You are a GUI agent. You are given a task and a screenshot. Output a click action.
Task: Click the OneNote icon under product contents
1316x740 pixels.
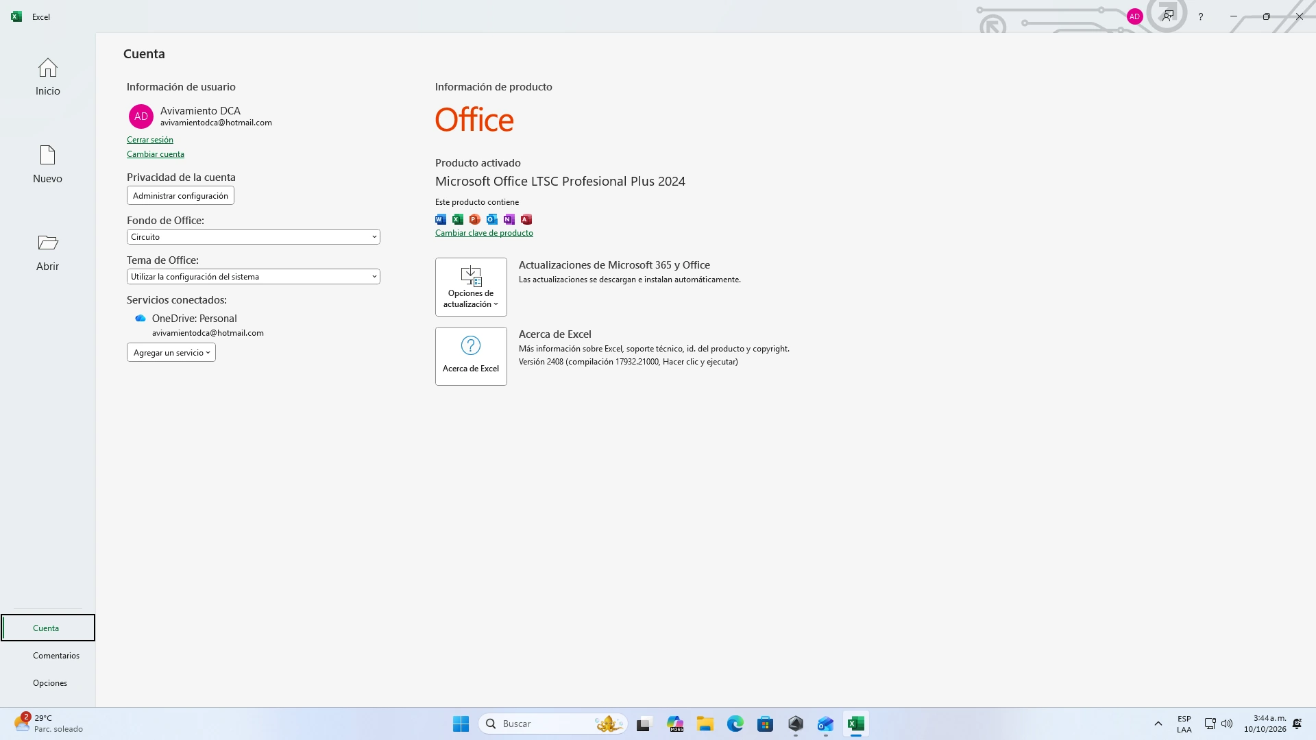point(509,219)
